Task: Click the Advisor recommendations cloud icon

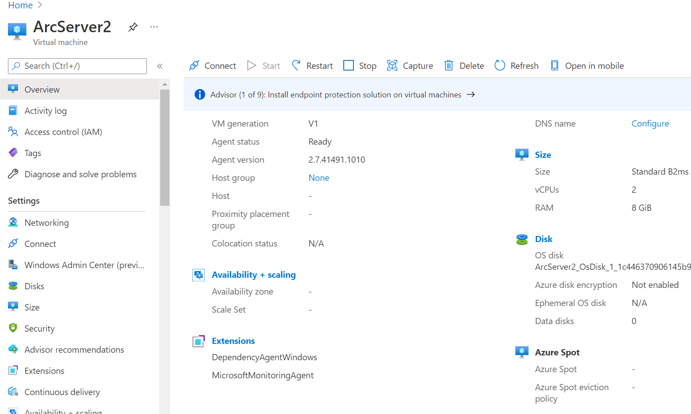Action: (x=13, y=350)
